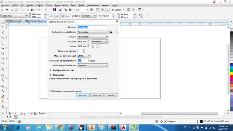The width and height of the screenshot is (233, 131).
Task: Select the 'Página 1' page tab
Action: (43, 114)
